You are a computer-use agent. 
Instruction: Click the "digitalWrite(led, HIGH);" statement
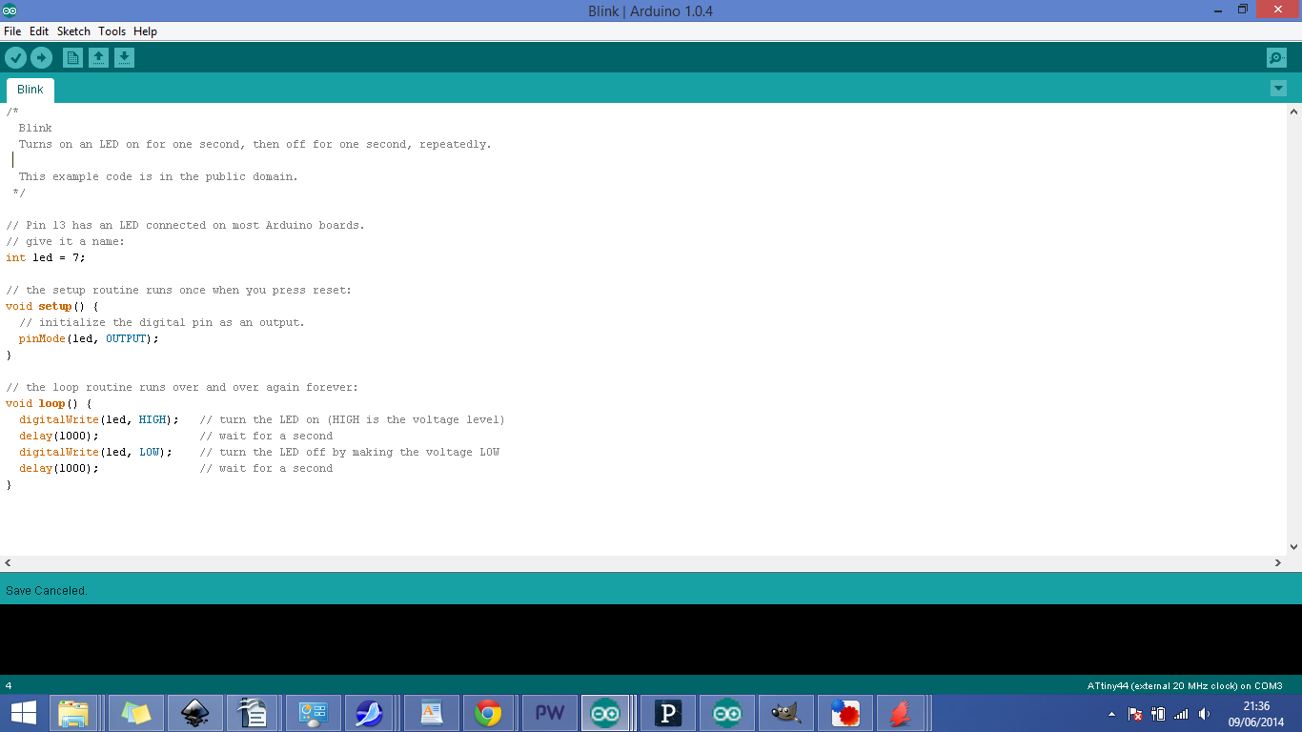pyautogui.click(x=99, y=419)
